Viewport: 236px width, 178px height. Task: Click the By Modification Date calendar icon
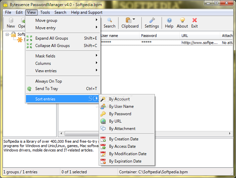click(103, 154)
